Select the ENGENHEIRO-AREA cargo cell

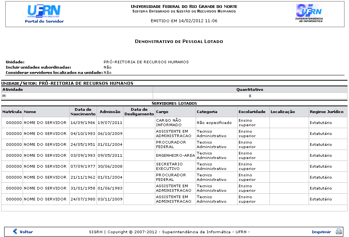175,155
